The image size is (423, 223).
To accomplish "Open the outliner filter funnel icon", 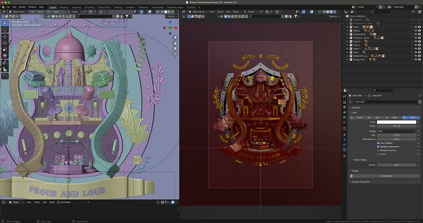I will coord(414,12).
